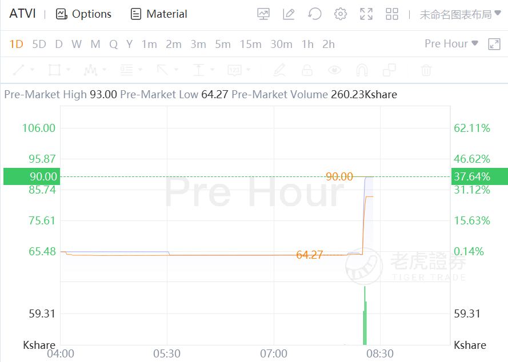Expand the rectangle shape tool dropdown

click(x=69, y=70)
